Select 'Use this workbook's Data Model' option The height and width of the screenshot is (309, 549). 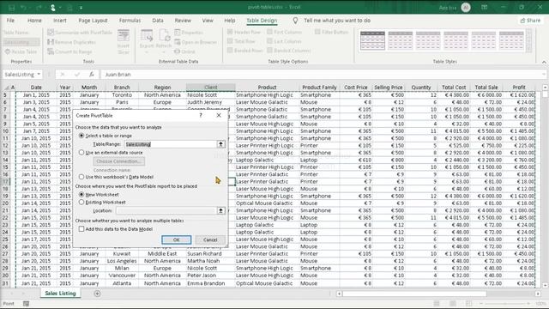[81, 177]
